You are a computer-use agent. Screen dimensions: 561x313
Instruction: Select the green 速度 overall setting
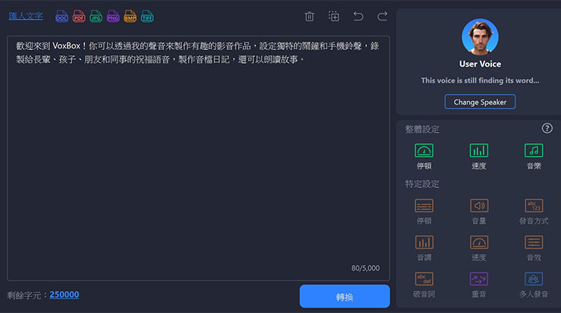(478, 156)
